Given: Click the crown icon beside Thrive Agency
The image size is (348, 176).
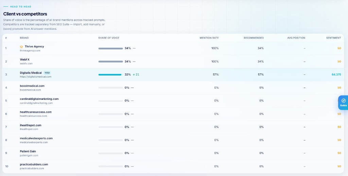Looking at the screenshot, I should (21, 47).
